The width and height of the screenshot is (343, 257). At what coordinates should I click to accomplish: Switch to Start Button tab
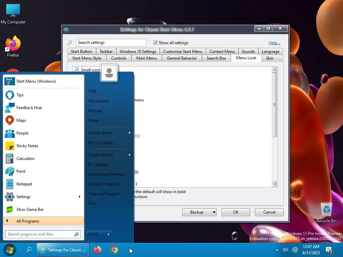81,51
